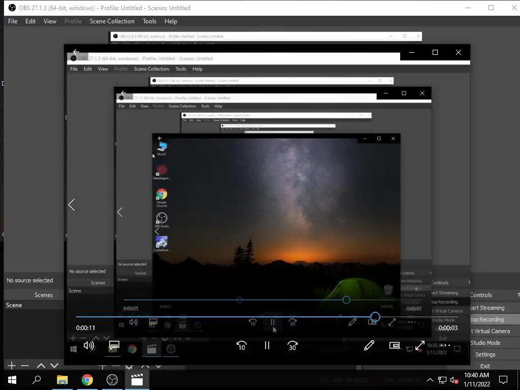Click the Google Chrome desktop icon in the video

pos(162,198)
